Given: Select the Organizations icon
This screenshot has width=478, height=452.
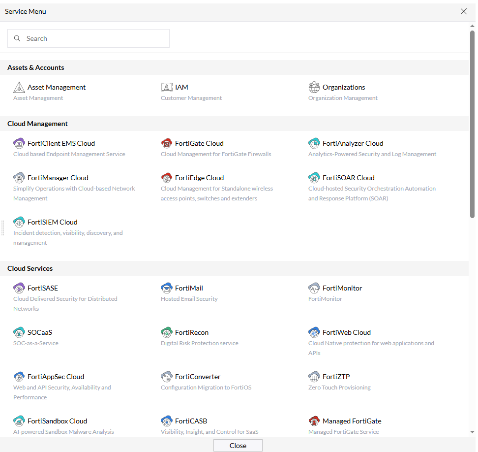Looking at the screenshot, I should [x=314, y=87].
